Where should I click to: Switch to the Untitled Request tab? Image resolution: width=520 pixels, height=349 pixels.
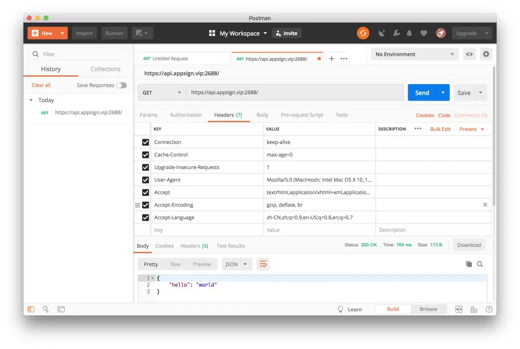click(x=183, y=59)
